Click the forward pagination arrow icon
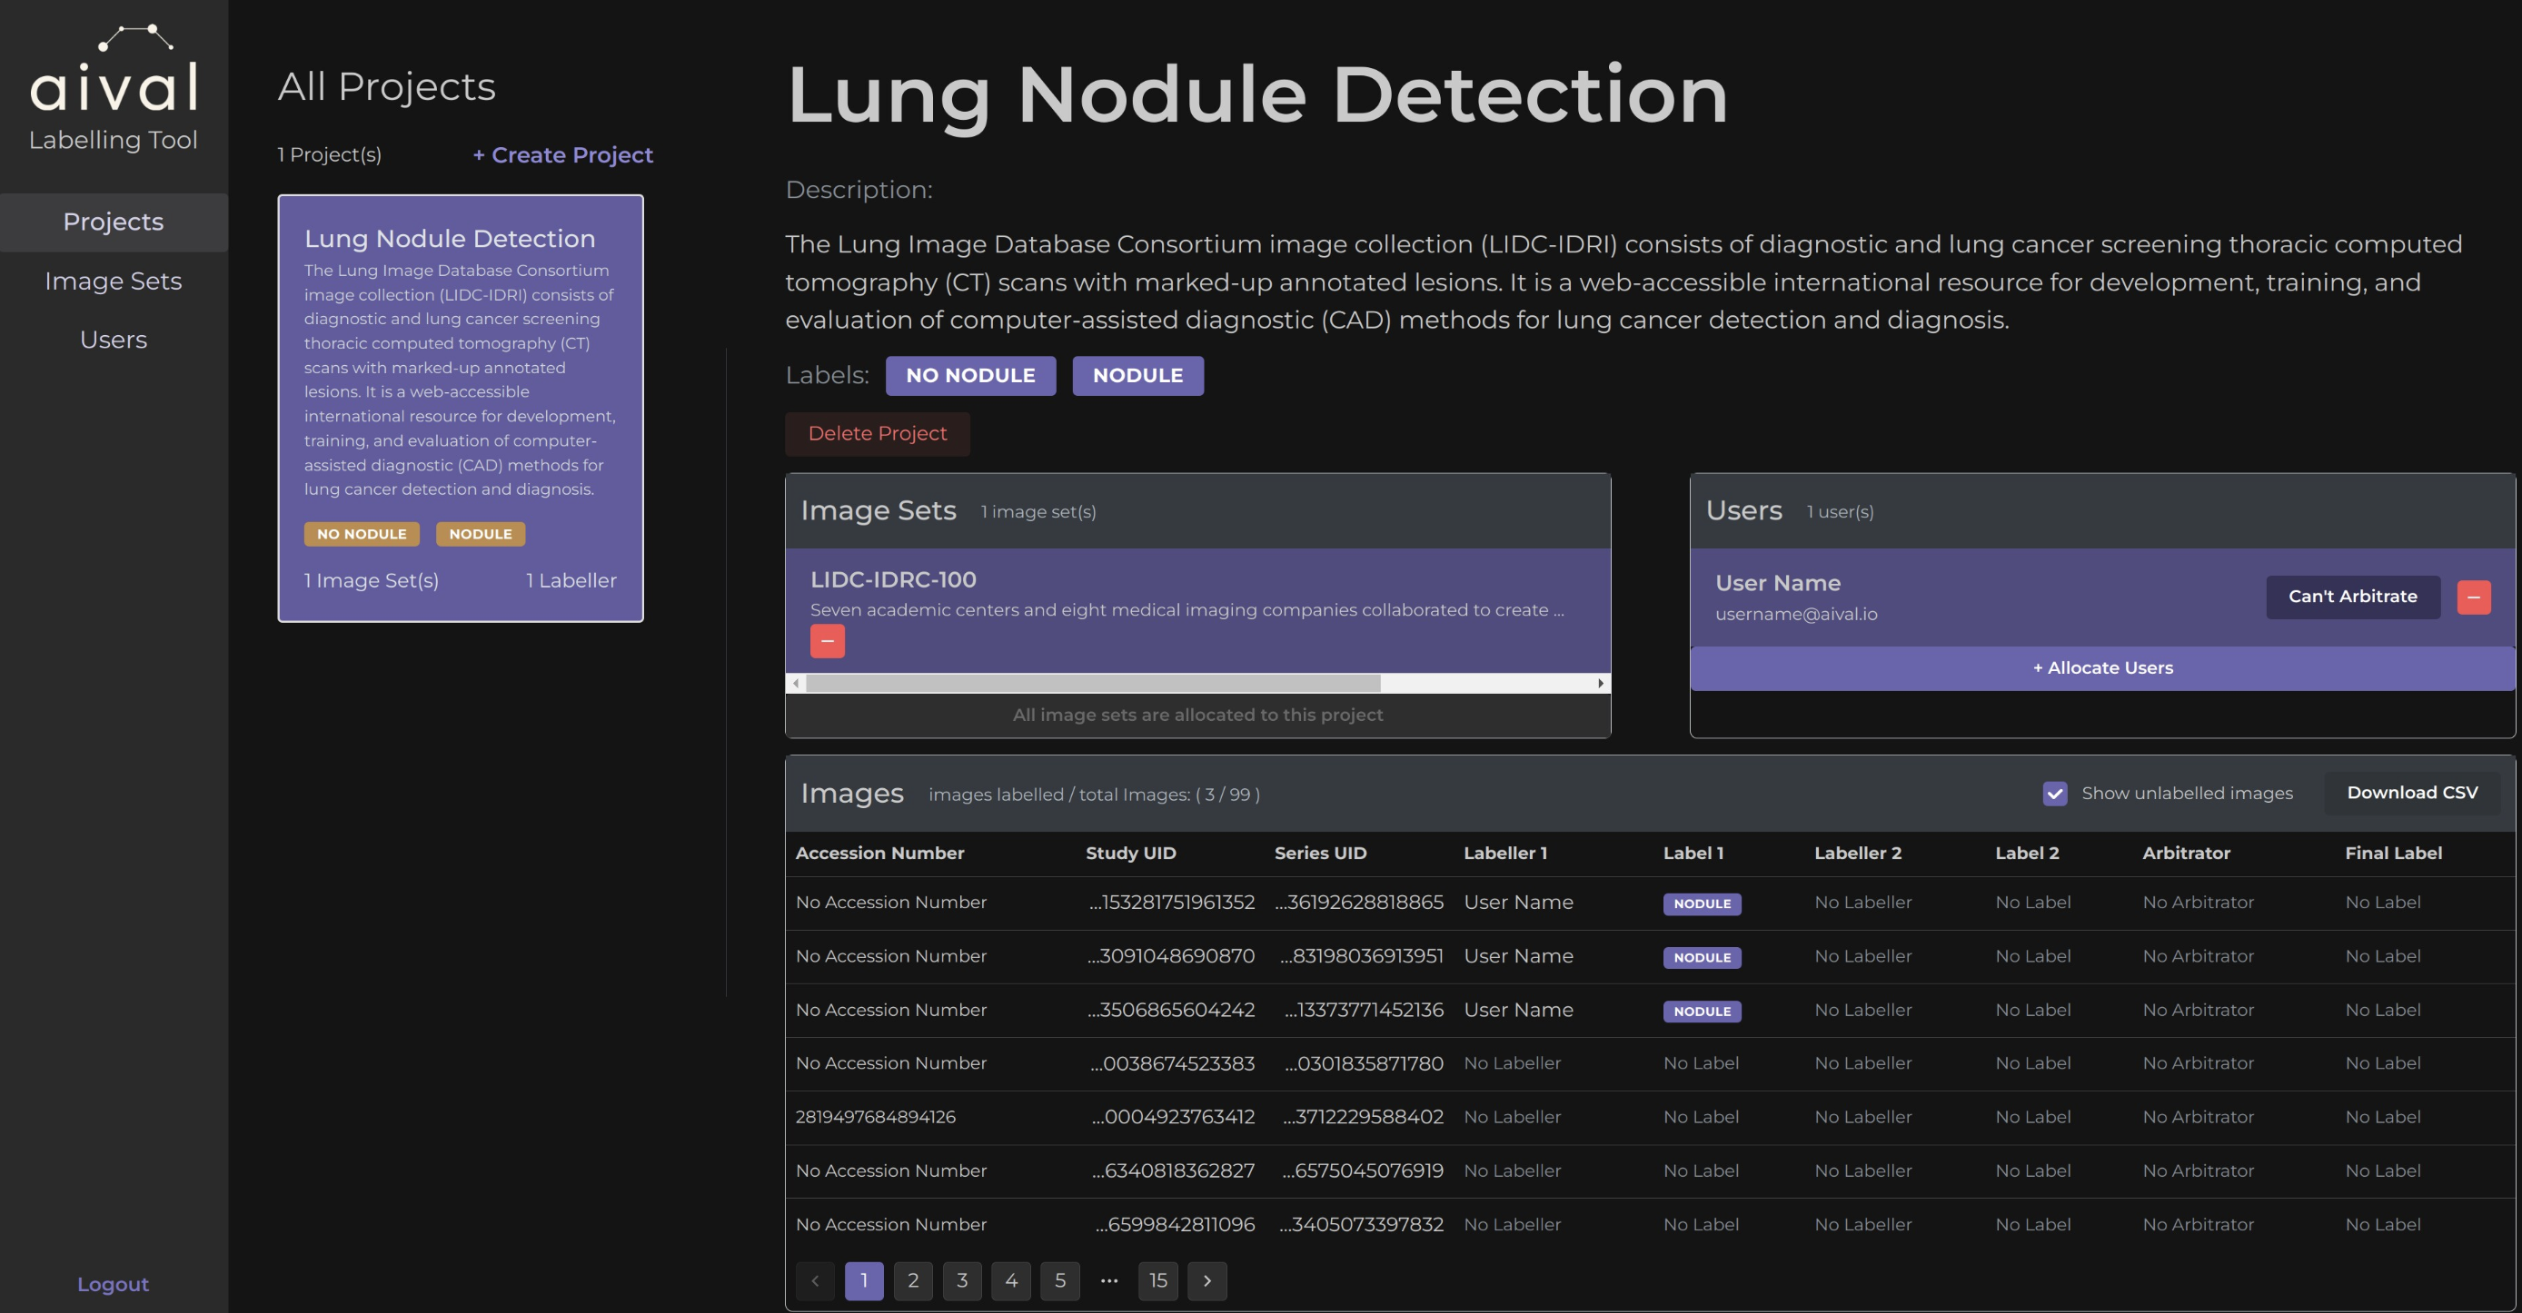The width and height of the screenshot is (2522, 1313). pos(1206,1279)
